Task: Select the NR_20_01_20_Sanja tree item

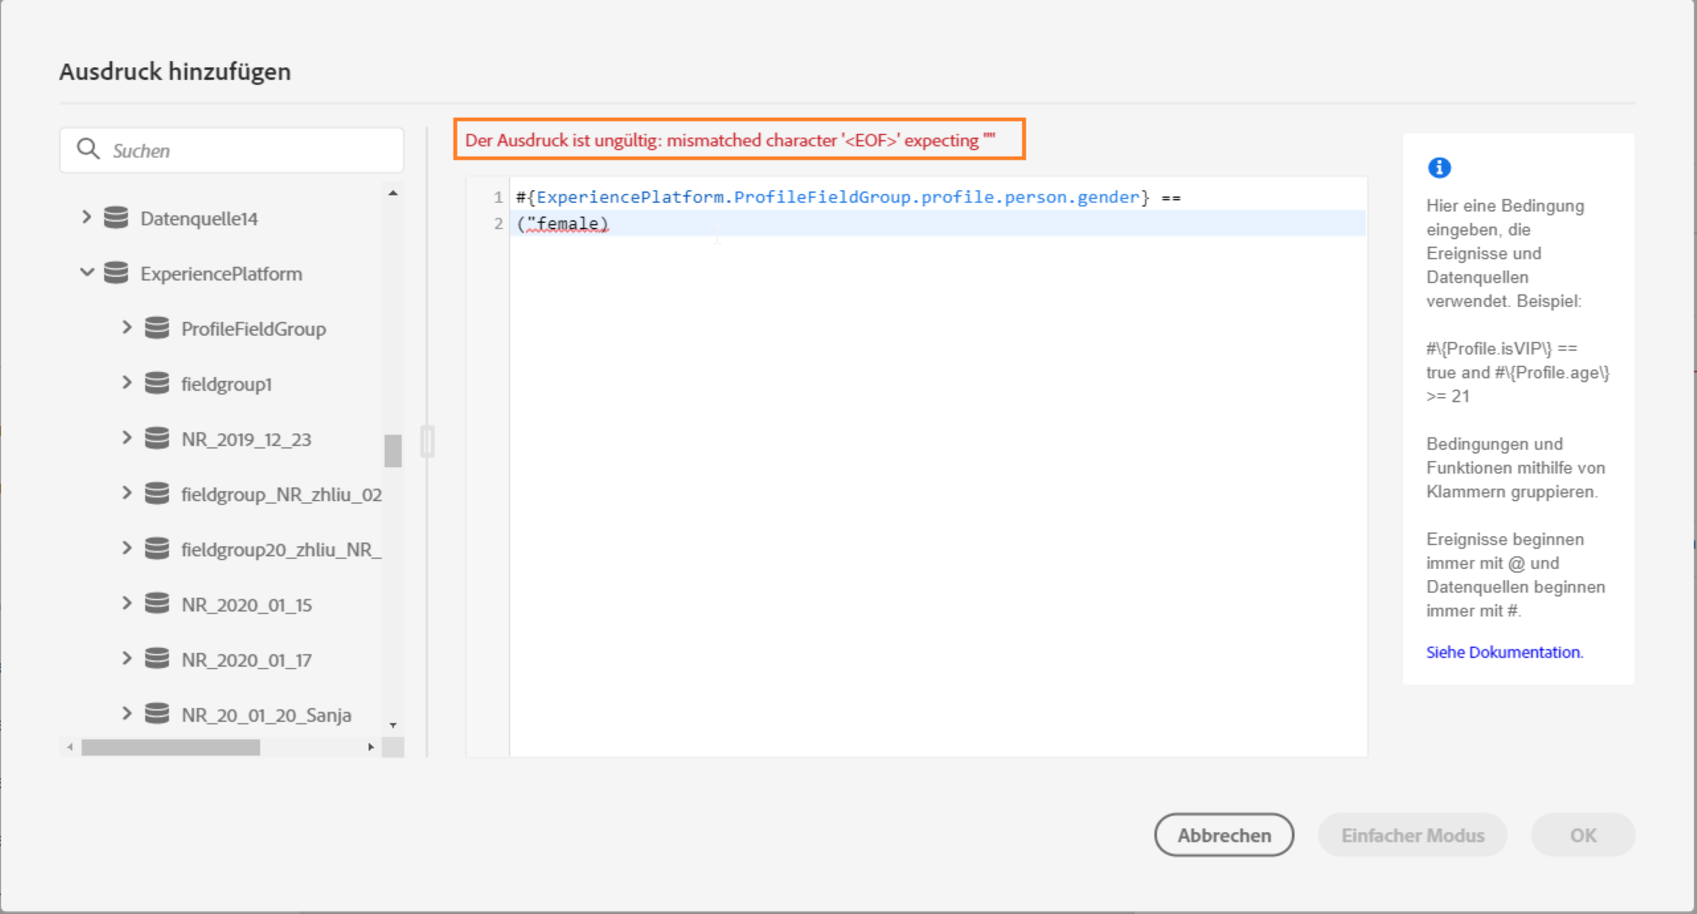Action: click(x=266, y=715)
